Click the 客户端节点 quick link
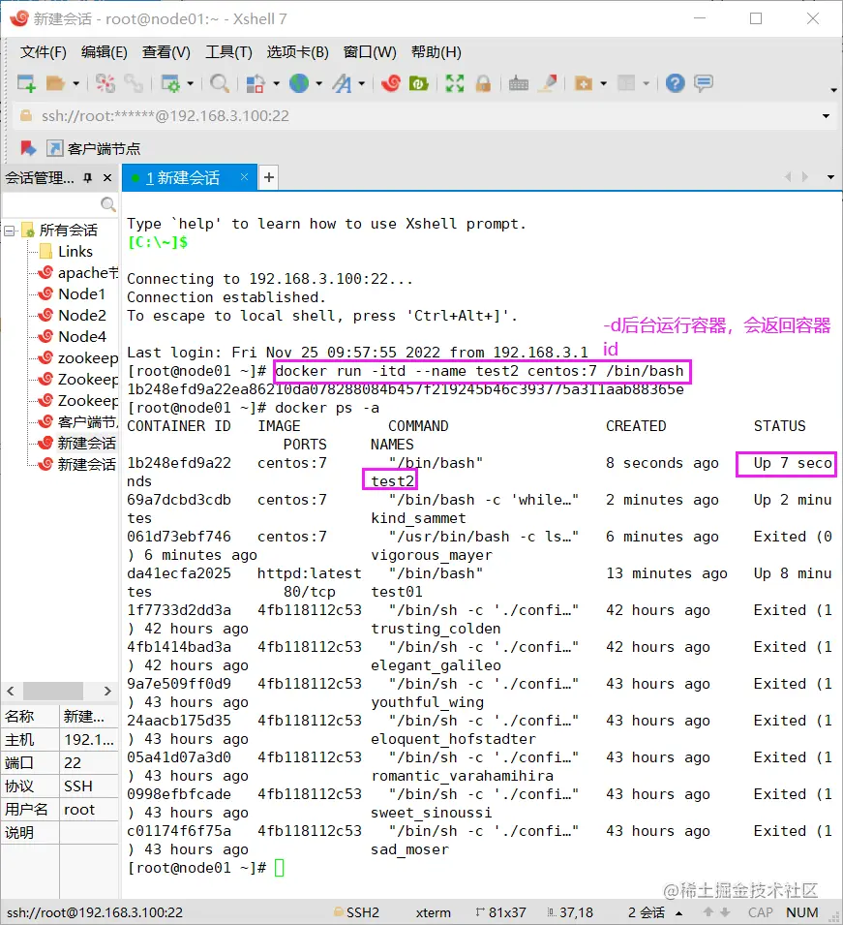 (94, 148)
